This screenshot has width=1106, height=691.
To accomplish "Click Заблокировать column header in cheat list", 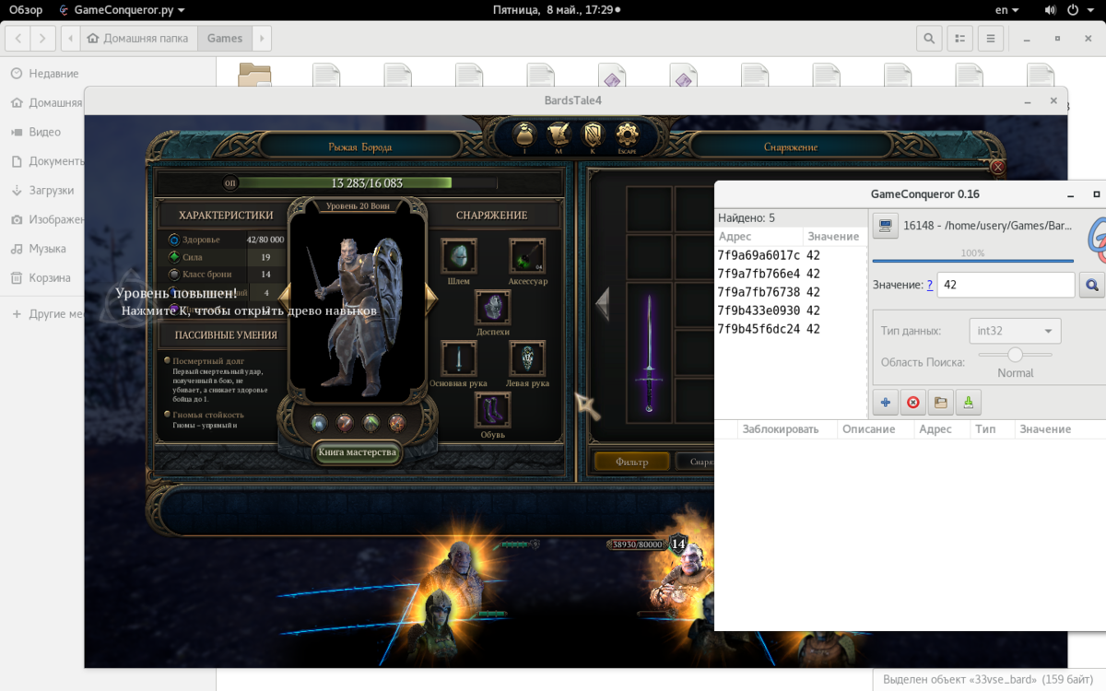I will click(x=787, y=428).
